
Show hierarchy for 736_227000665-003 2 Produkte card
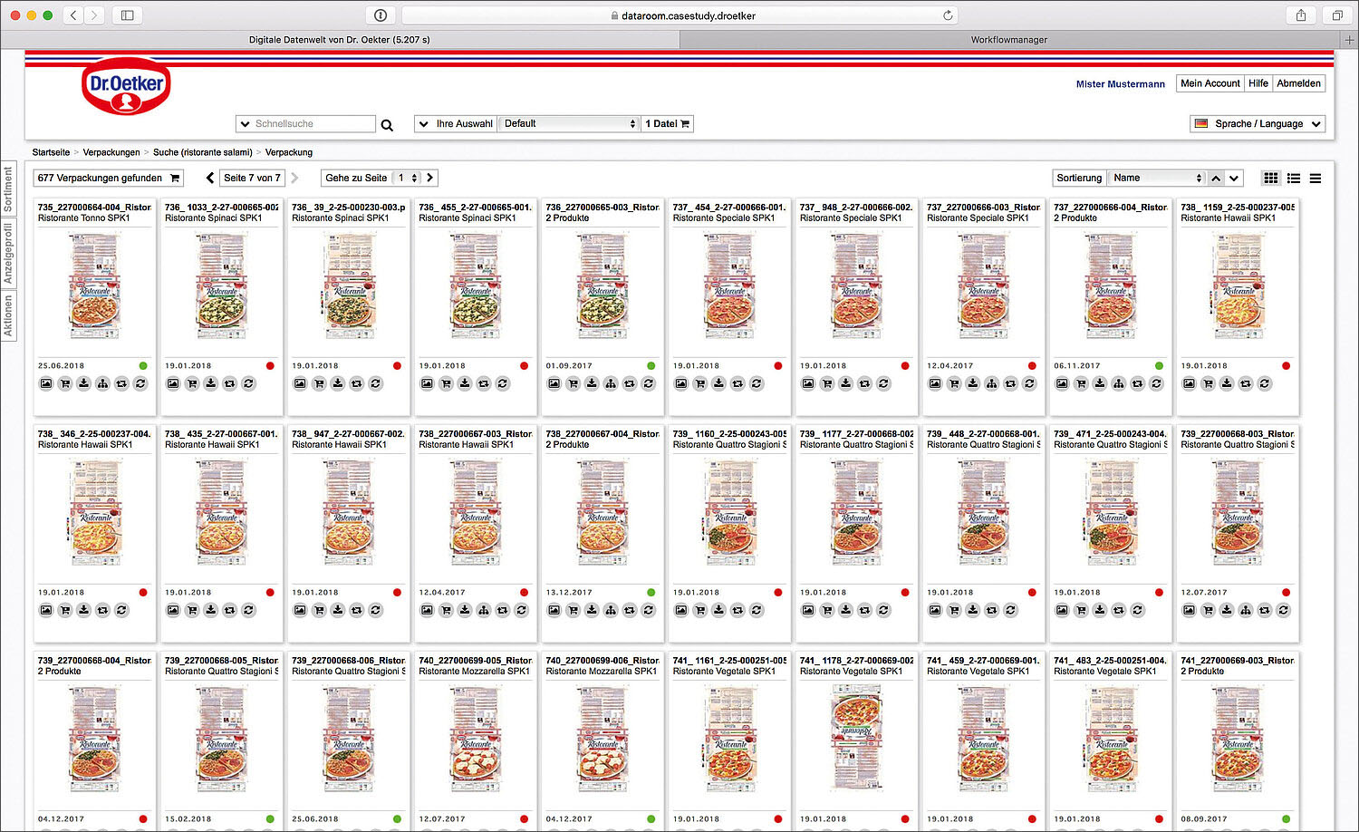point(611,383)
